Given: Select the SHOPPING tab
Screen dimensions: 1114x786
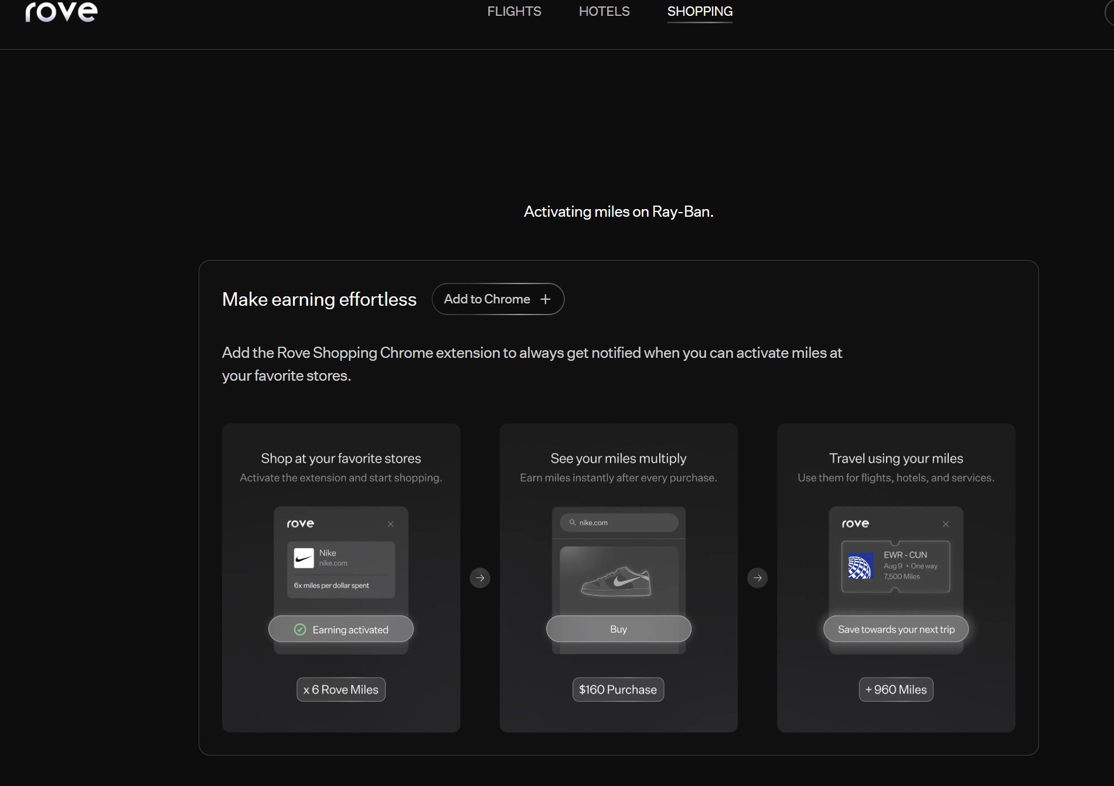Looking at the screenshot, I should [x=700, y=11].
